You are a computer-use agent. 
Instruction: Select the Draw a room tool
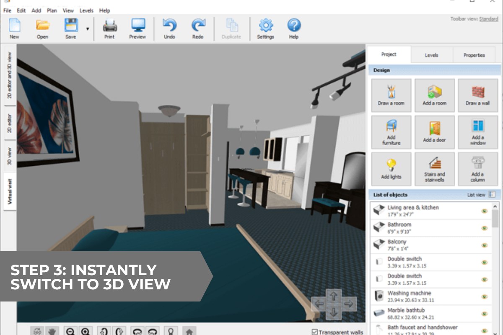[391, 95]
